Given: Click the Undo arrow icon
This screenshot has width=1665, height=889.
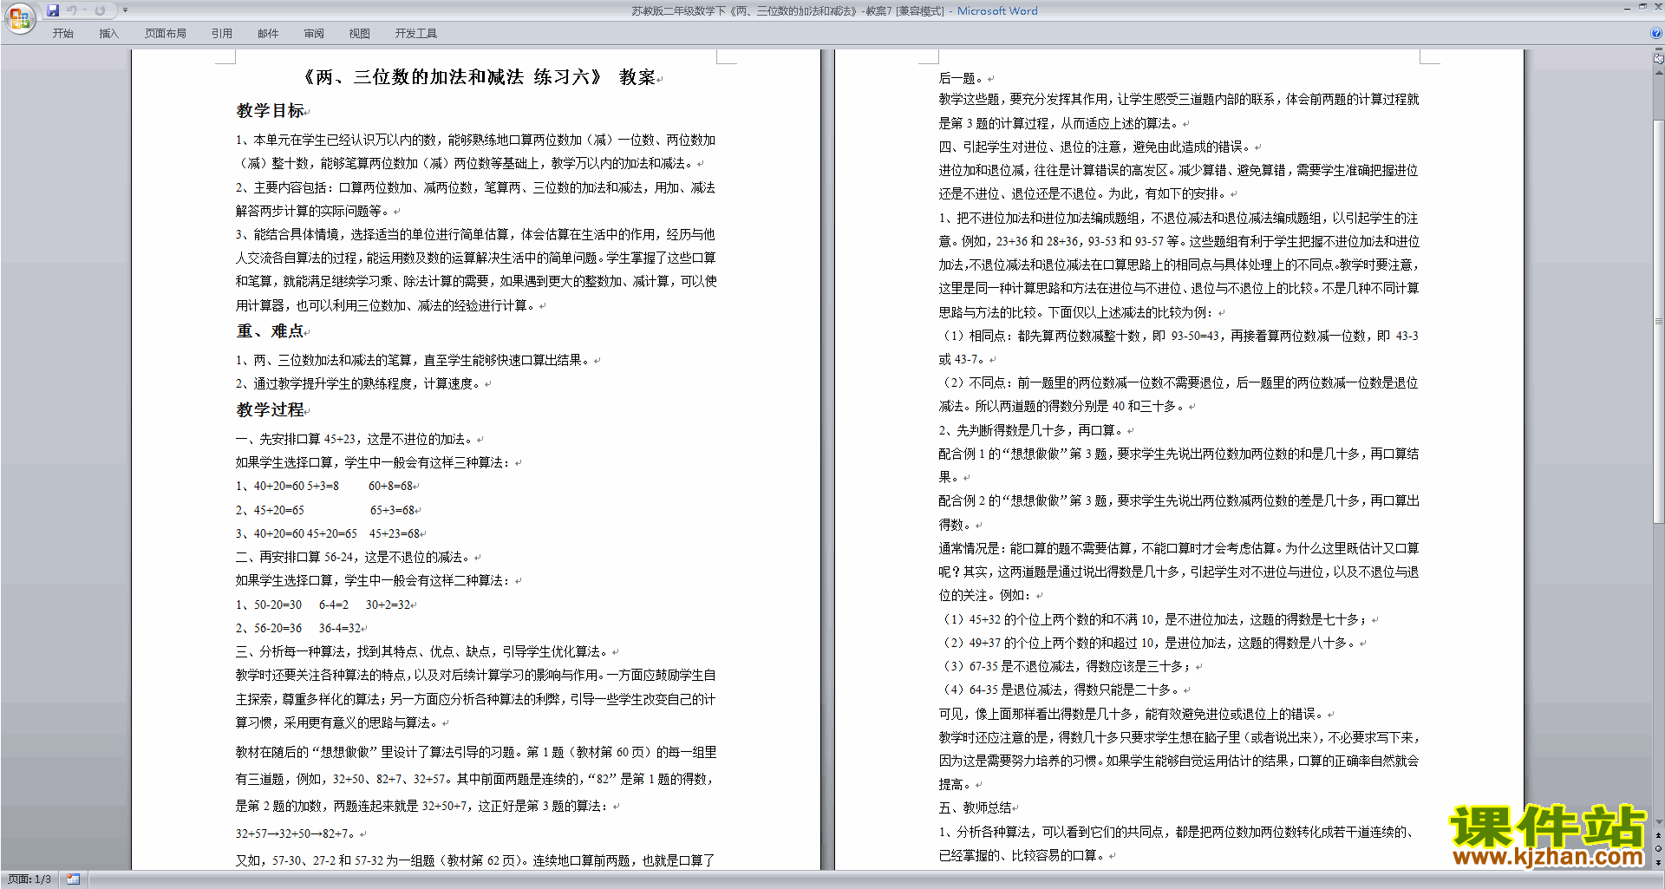Looking at the screenshot, I should (x=72, y=10).
